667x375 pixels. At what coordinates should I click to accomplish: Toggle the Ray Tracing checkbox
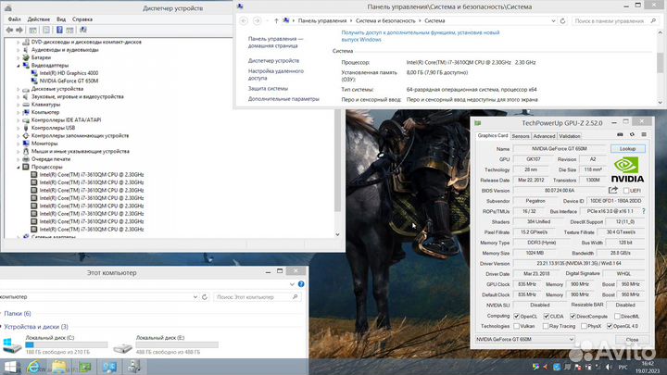pyautogui.click(x=546, y=326)
